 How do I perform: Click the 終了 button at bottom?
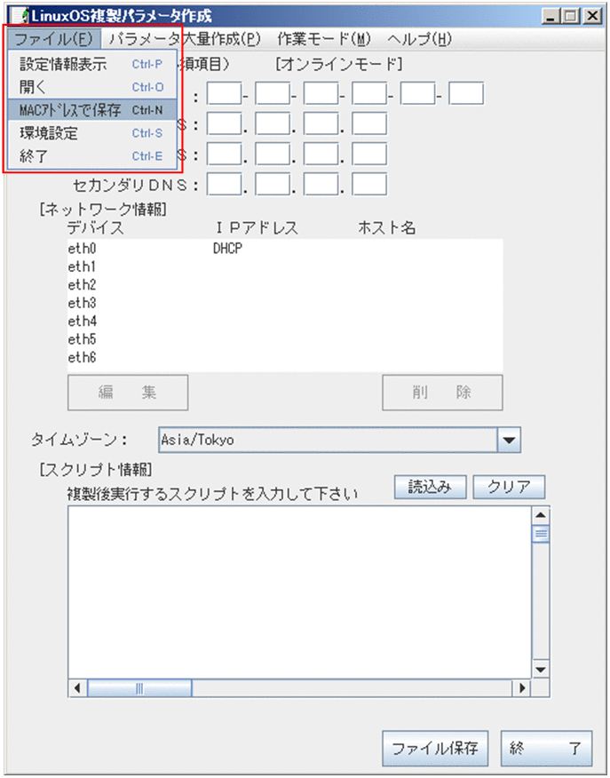pyautogui.click(x=546, y=748)
